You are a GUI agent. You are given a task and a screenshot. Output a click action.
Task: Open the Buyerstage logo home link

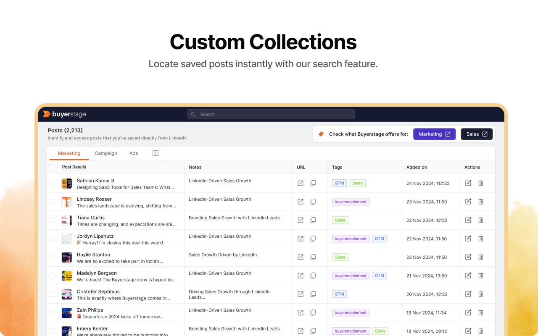pos(64,114)
